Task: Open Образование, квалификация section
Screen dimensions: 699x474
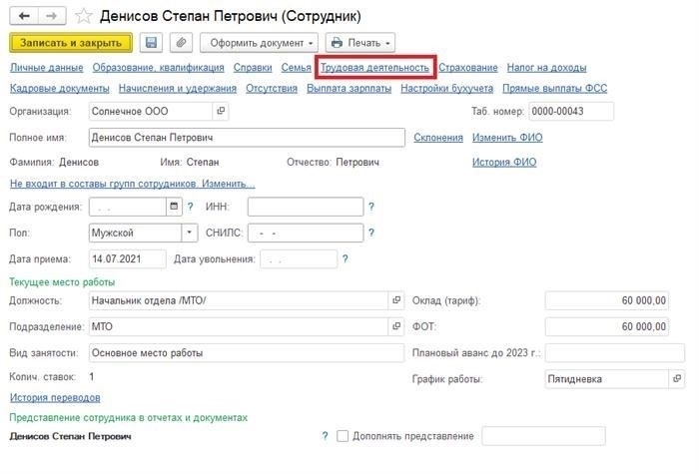Action: coord(158,68)
